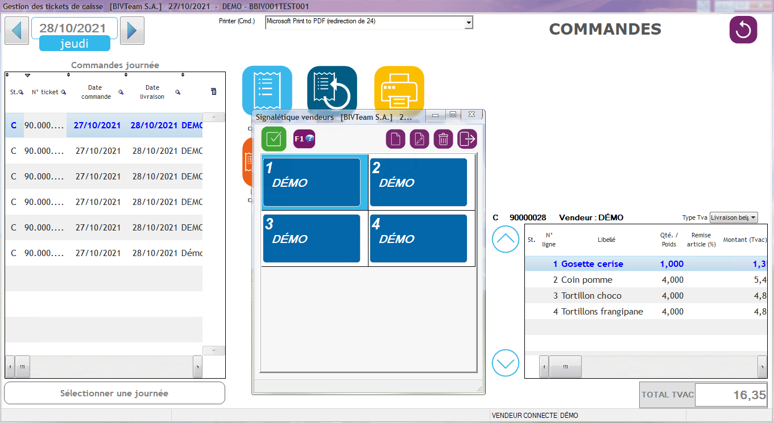
Task: Edit the selected vendor with pencil icon
Action: tap(419, 139)
